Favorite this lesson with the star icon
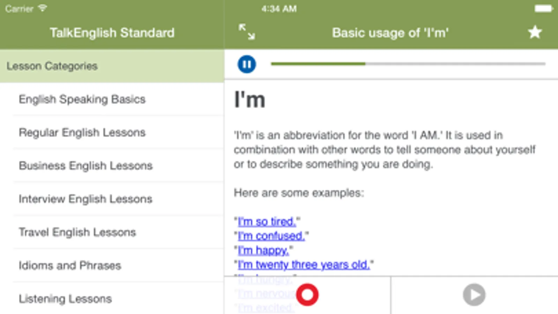This screenshot has width=558, height=314. point(535,32)
